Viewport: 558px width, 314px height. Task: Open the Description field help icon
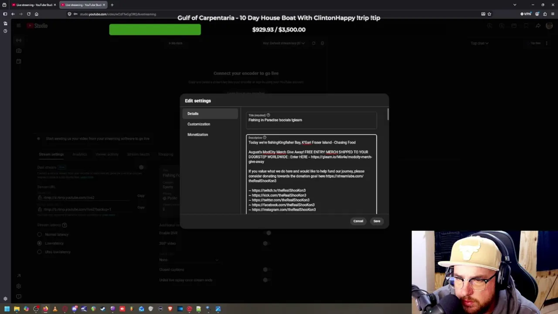click(x=264, y=138)
